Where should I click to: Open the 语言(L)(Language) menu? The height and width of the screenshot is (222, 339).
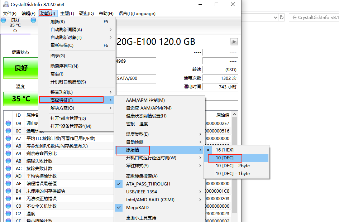(137, 13)
